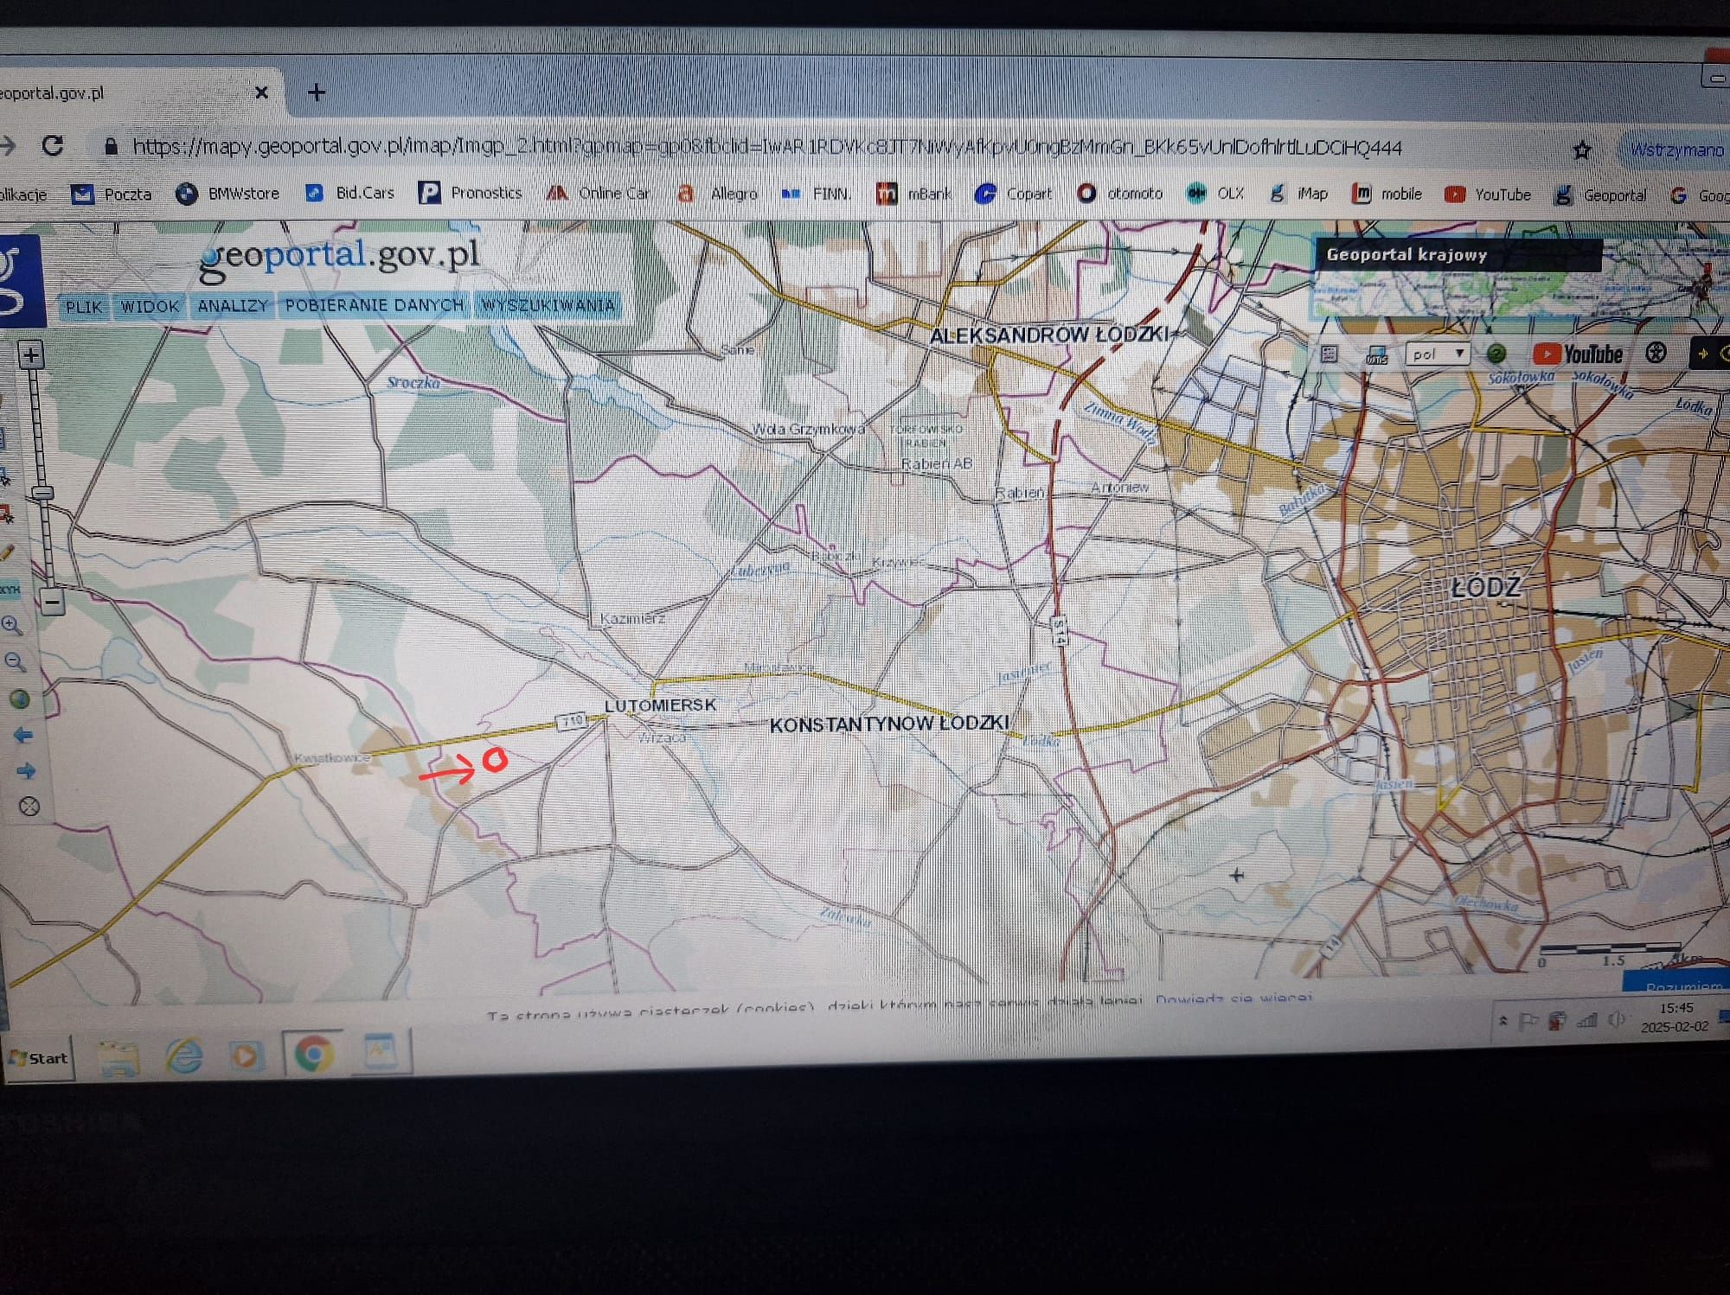The height and width of the screenshot is (1295, 1730).
Task: Select the zoom-out magnifier tool
Action: (16, 662)
